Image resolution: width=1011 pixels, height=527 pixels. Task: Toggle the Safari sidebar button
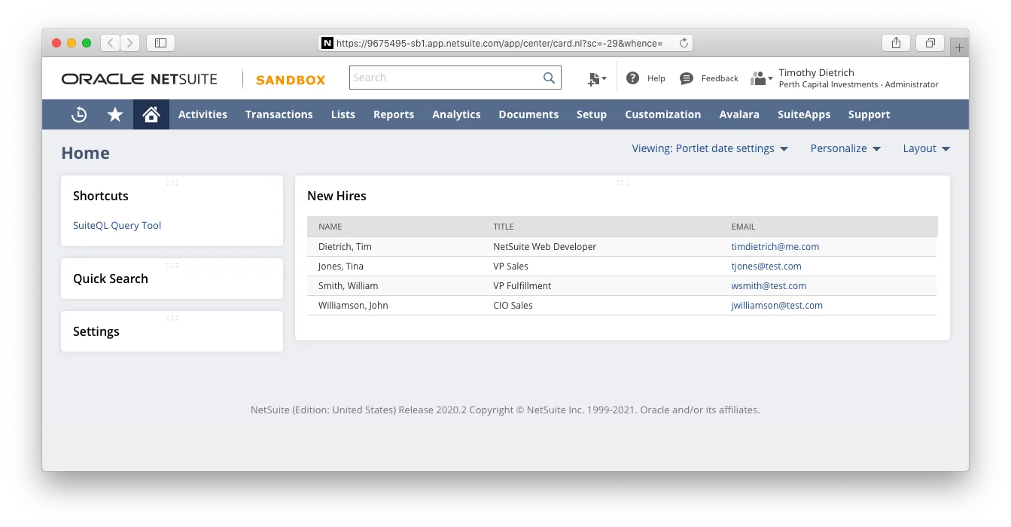pyautogui.click(x=160, y=43)
